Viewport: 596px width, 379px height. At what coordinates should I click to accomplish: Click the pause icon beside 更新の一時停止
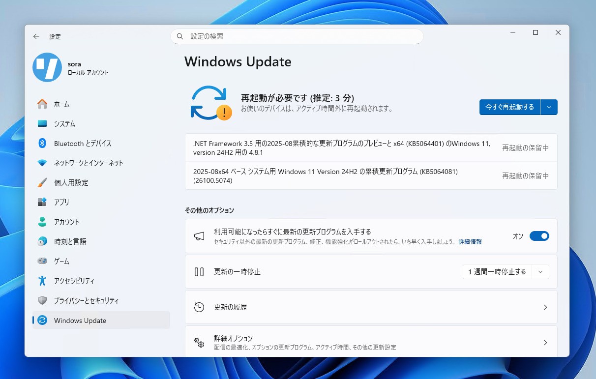(x=199, y=271)
